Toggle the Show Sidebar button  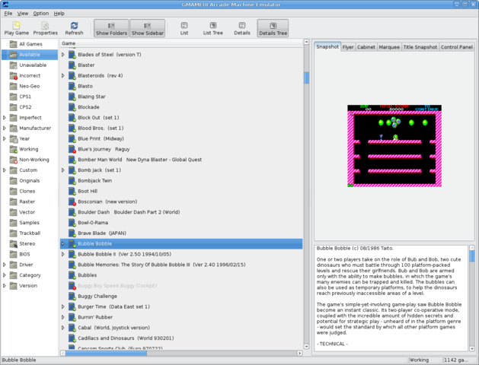(148, 29)
